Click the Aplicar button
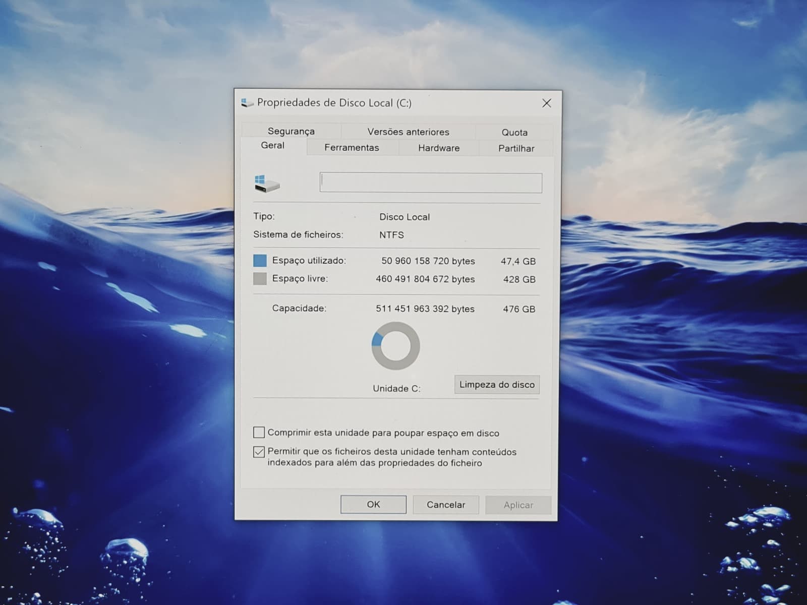 [518, 505]
